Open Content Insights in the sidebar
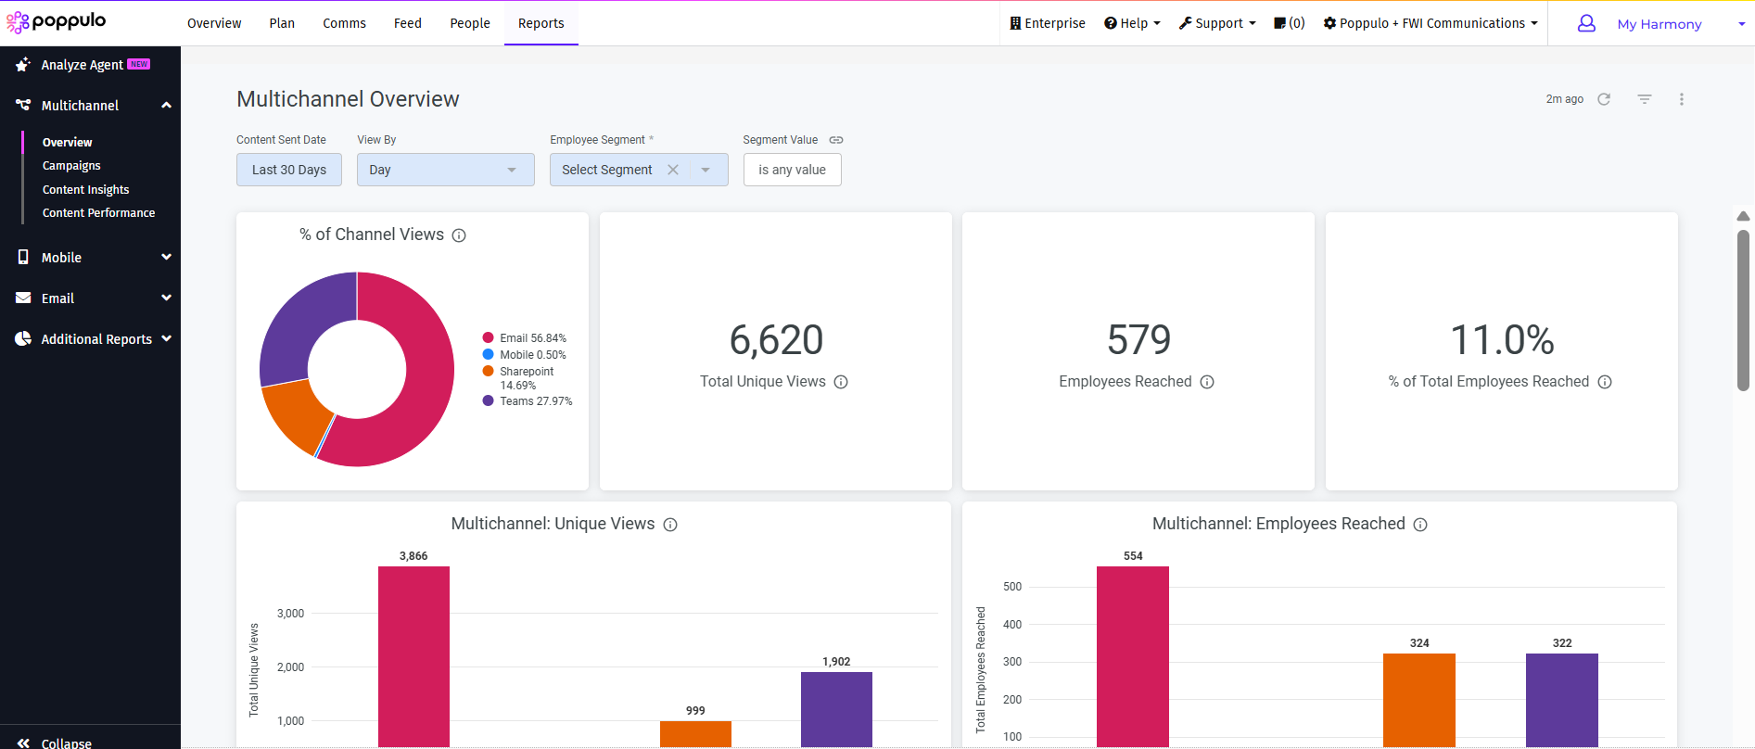Screen dimensions: 1755x749 [85, 189]
